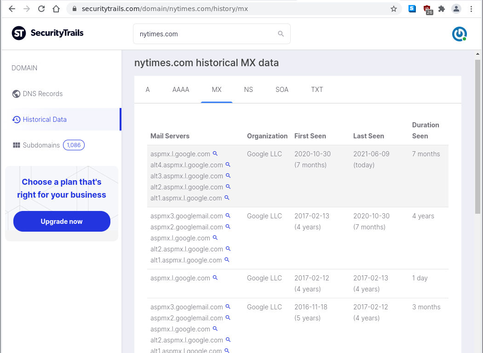Click the First Seen column header
Image resolution: width=483 pixels, height=353 pixels.
[x=310, y=136]
